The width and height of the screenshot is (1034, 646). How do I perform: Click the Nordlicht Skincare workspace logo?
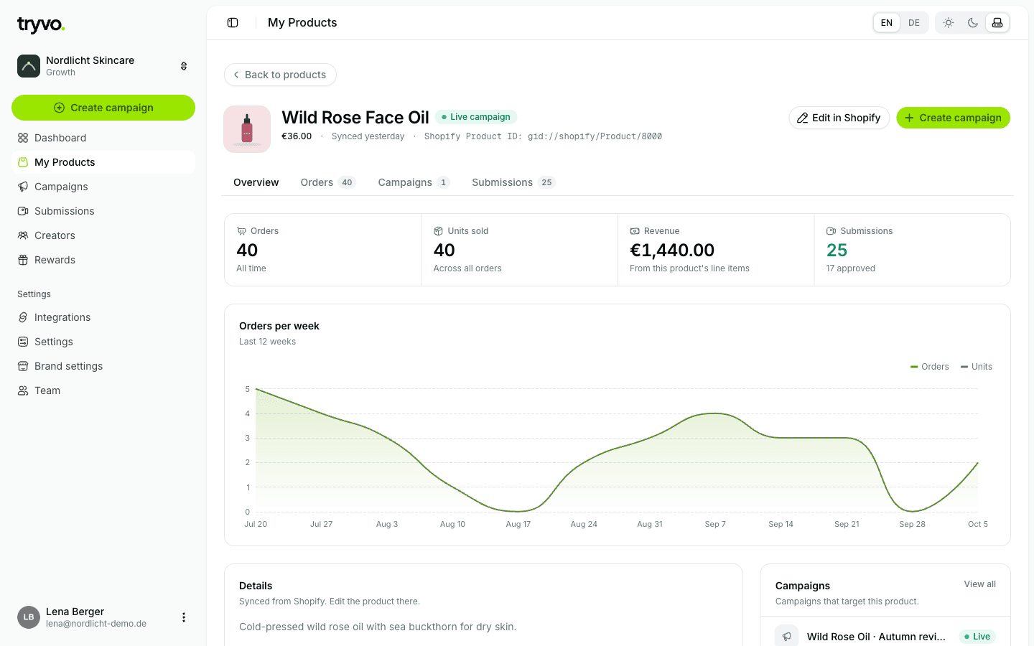pyautogui.click(x=29, y=66)
